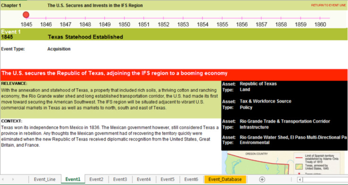Click the Event1 active sheet tab
This screenshot has width=348, height=185.
coord(73,179)
